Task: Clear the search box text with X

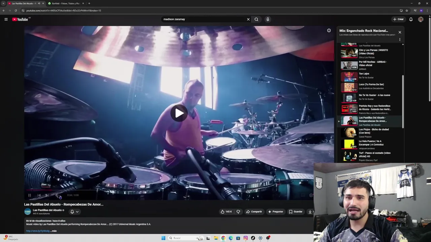Action: click(248, 19)
